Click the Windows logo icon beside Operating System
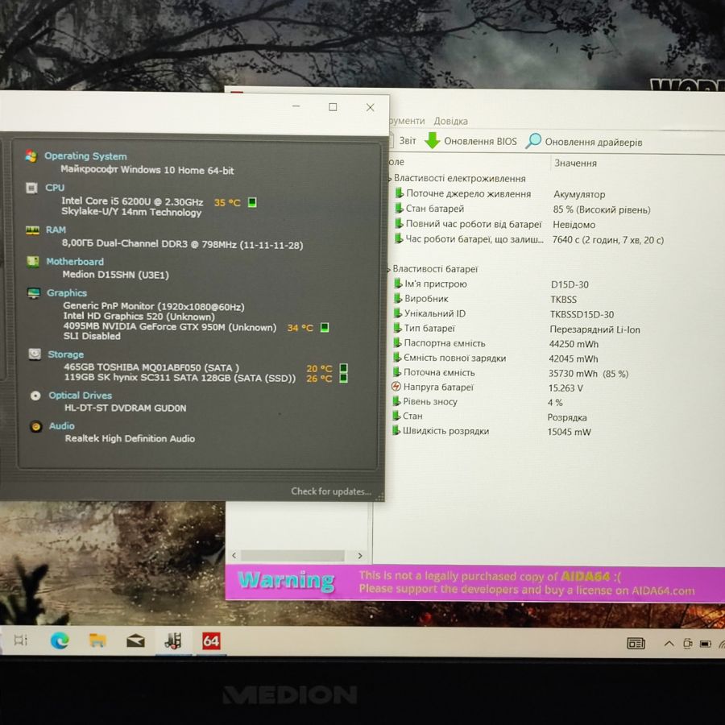Screen dimensions: 725x725 (x=31, y=156)
